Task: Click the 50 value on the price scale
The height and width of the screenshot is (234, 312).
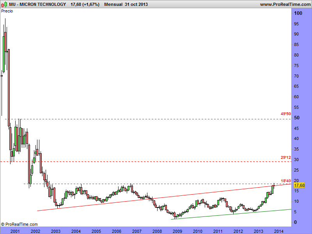Action: (x=297, y=118)
